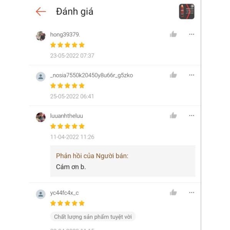The image size is (230, 230).
Task: Like the review by hong39379.
Action: [173, 34]
